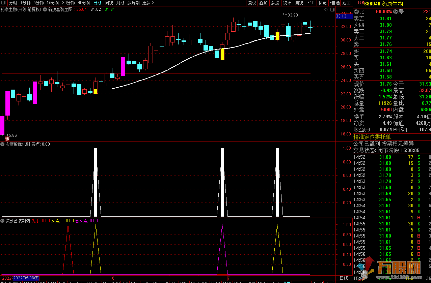This screenshot has height=283, width=431.
Task: Select the 5分钟 period tab
Action: [x=39, y=3]
